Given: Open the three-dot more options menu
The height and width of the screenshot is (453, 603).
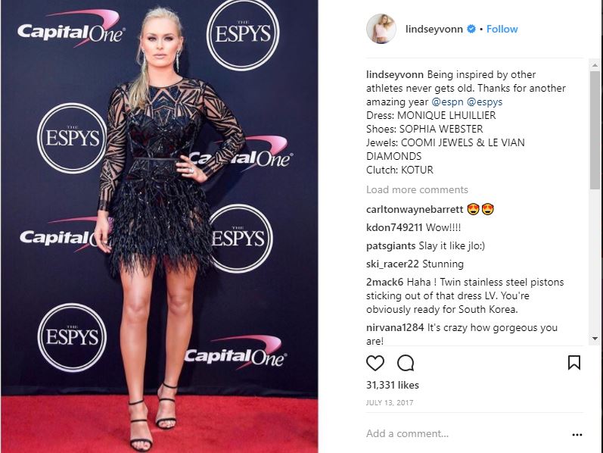Looking at the screenshot, I should (x=577, y=435).
